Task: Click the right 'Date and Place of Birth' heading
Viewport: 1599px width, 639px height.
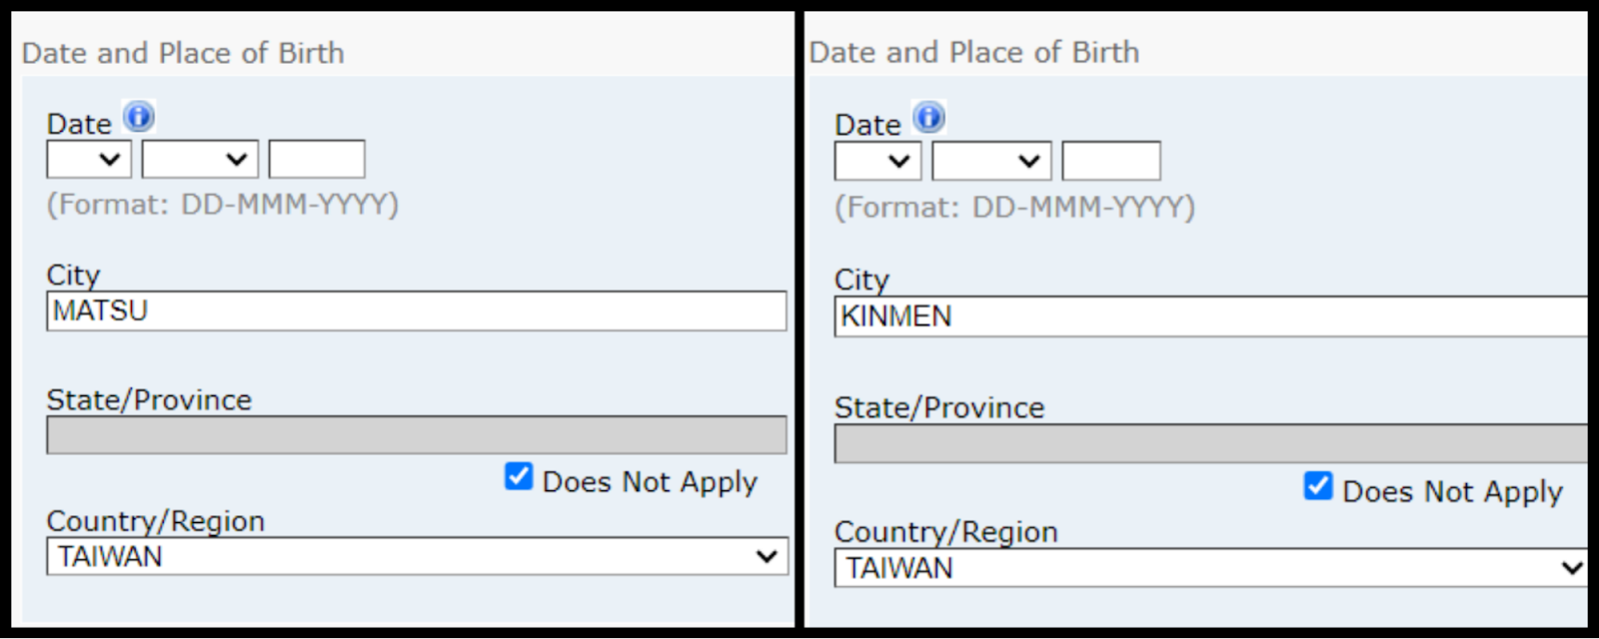Action: (973, 52)
